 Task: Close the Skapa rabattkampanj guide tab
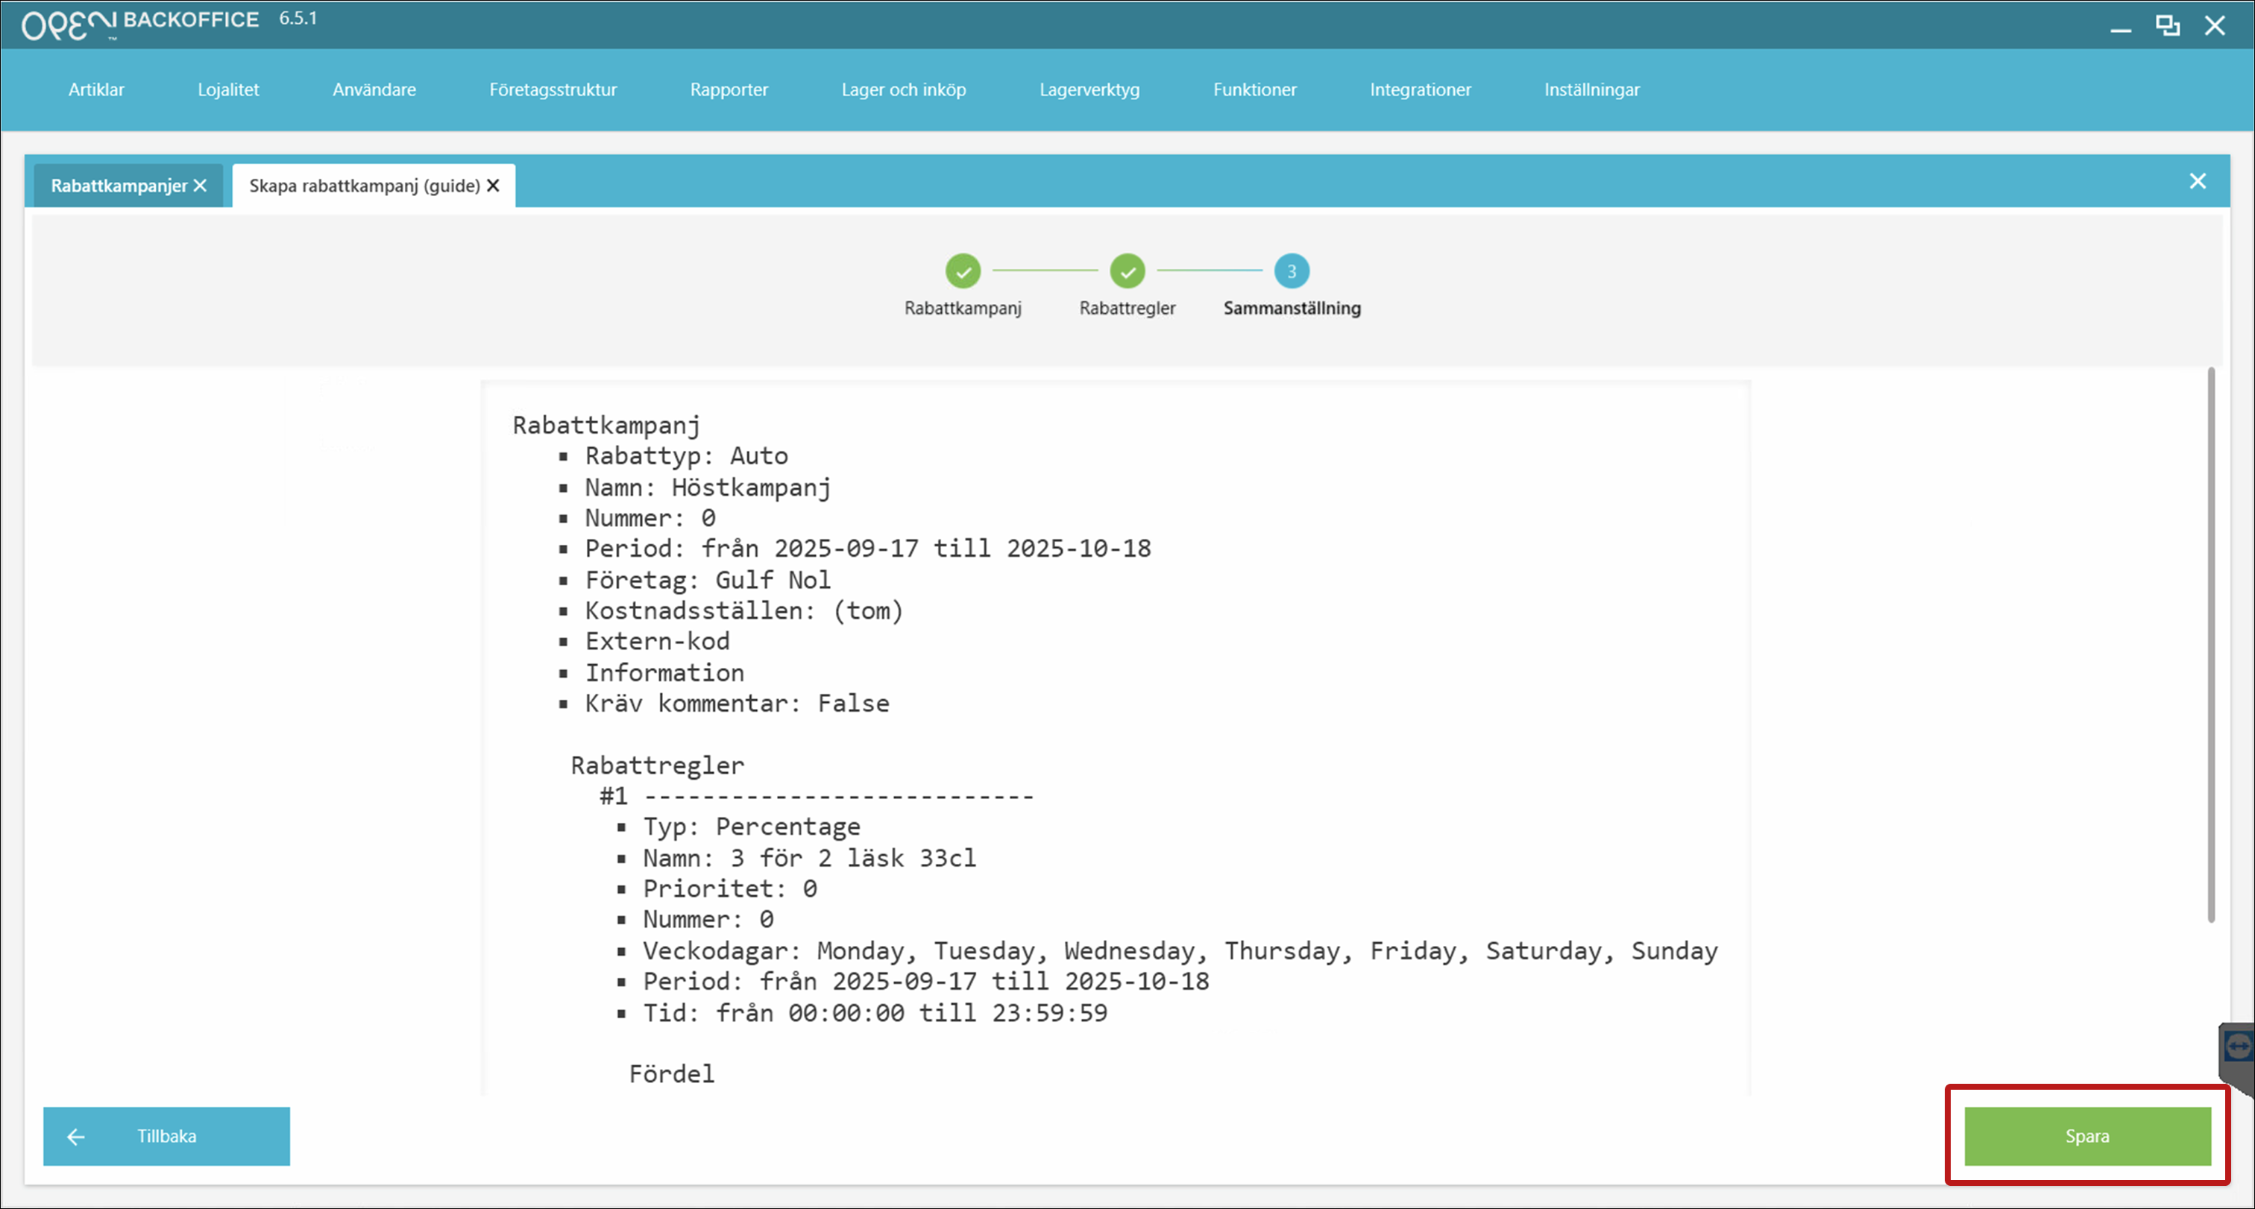click(494, 186)
